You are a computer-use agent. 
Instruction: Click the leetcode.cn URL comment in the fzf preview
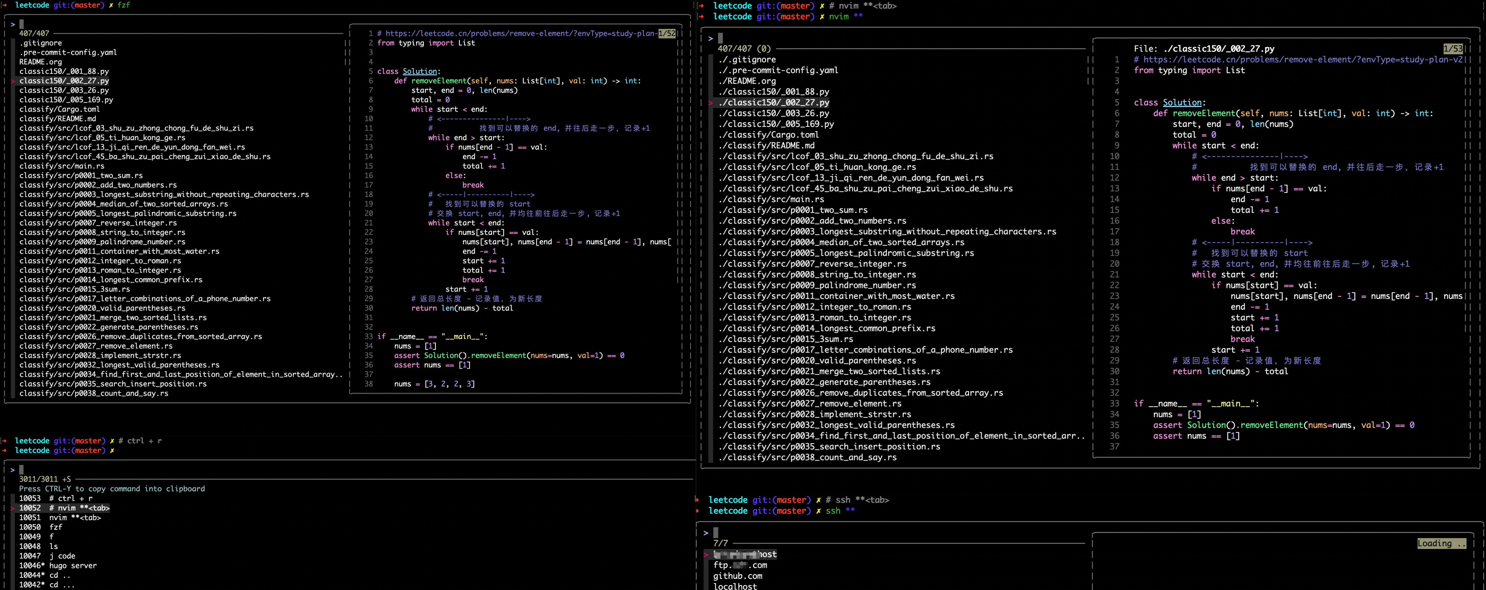click(x=517, y=33)
